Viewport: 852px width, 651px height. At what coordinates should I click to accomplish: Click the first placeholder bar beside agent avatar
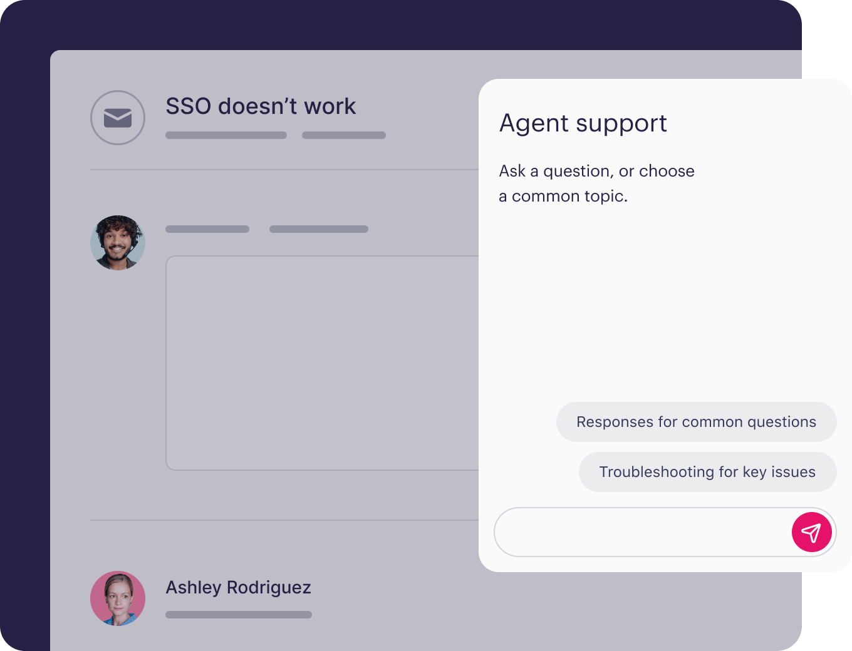(207, 229)
